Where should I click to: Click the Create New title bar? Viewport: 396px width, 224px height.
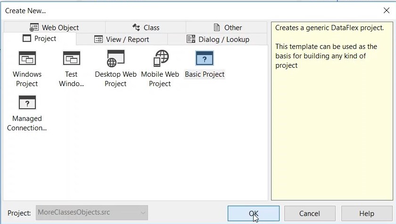pos(189,10)
